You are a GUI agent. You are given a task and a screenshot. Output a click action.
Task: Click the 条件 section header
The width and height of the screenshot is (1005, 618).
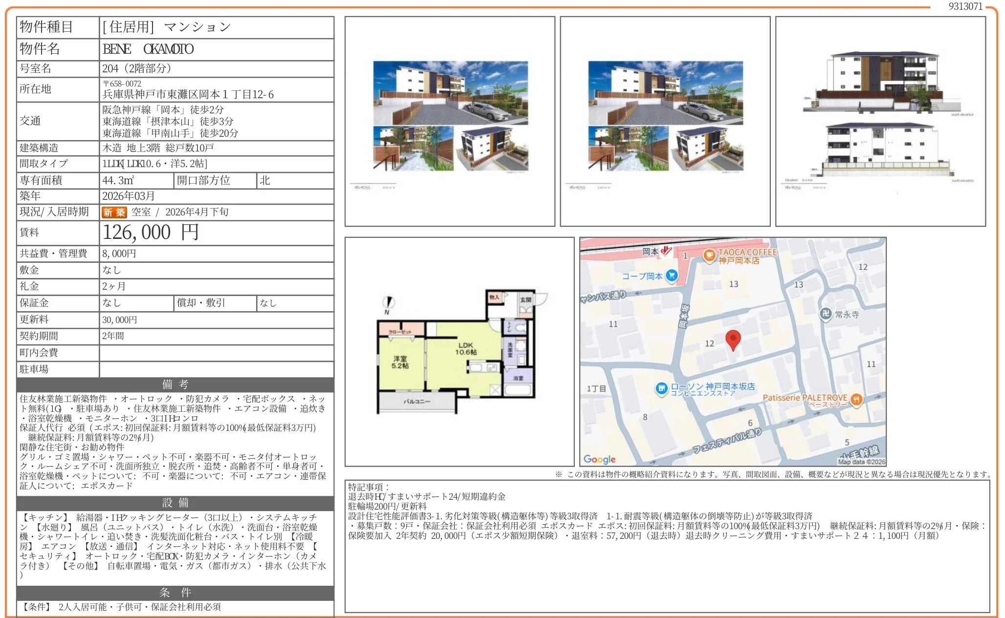pos(175,593)
